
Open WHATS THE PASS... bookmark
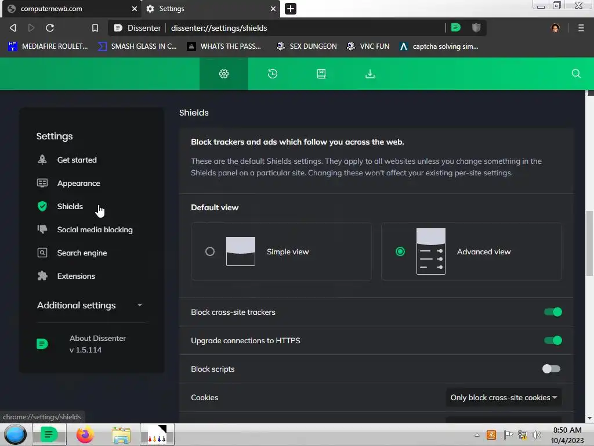(x=224, y=46)
